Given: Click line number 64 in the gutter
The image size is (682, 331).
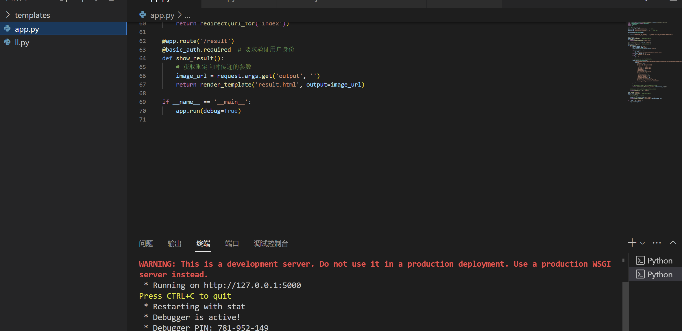Looking at the screenshot, I should 143,58.
